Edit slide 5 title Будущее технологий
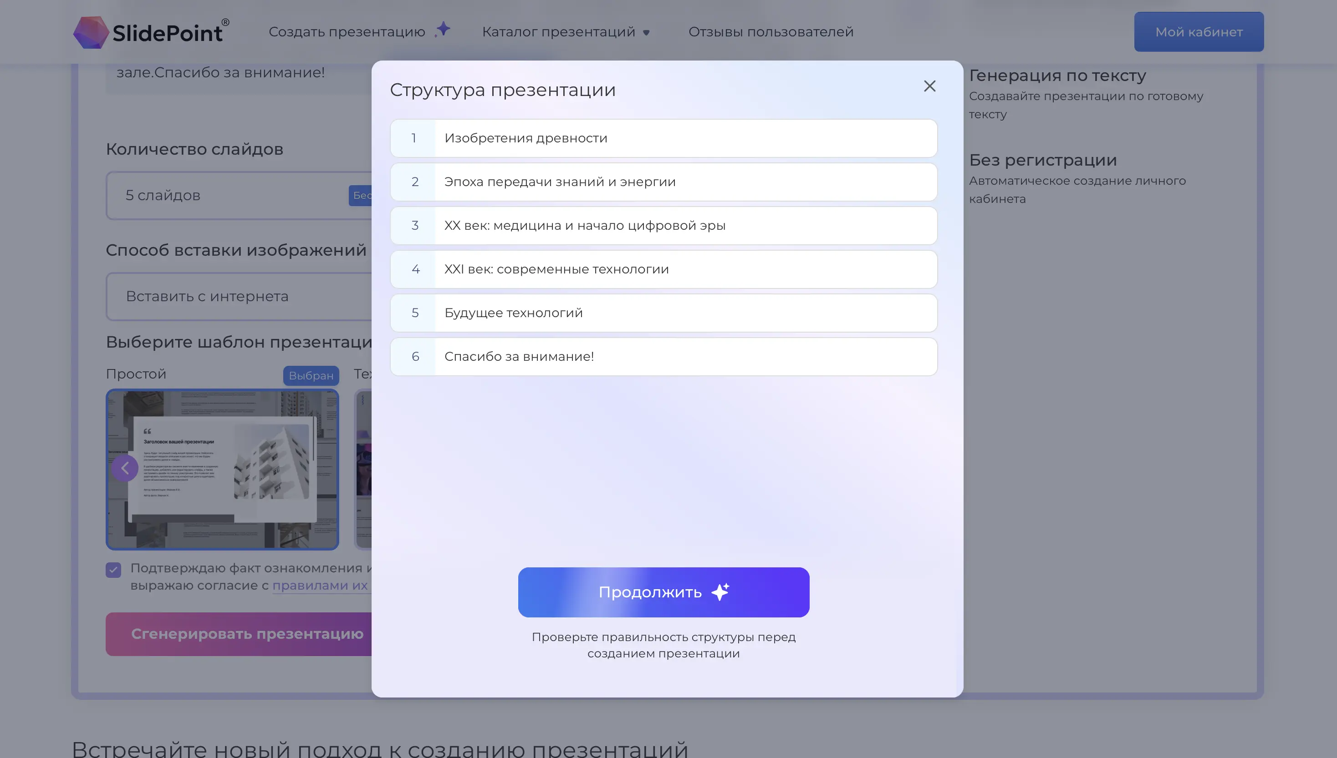 [513, 313]
